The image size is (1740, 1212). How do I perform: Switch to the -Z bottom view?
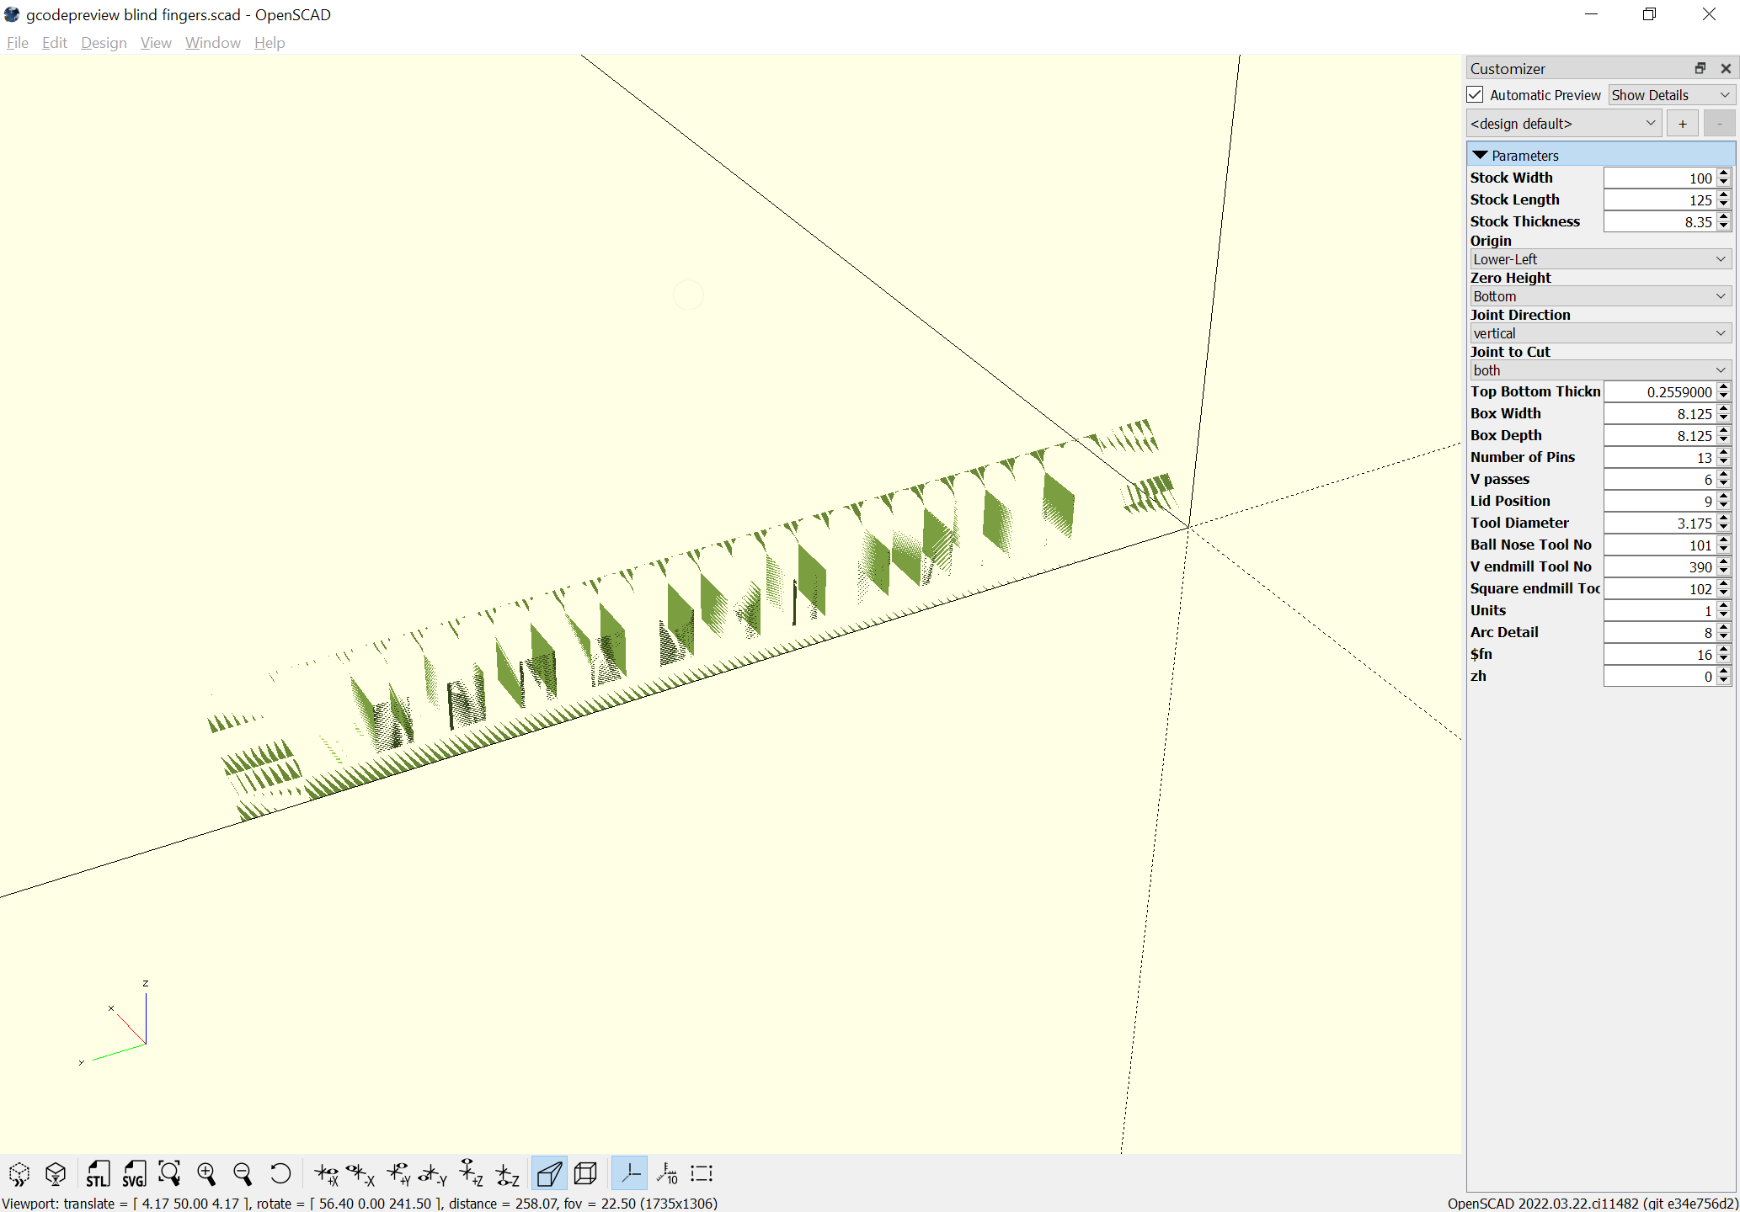click(x=507, y=1173)
